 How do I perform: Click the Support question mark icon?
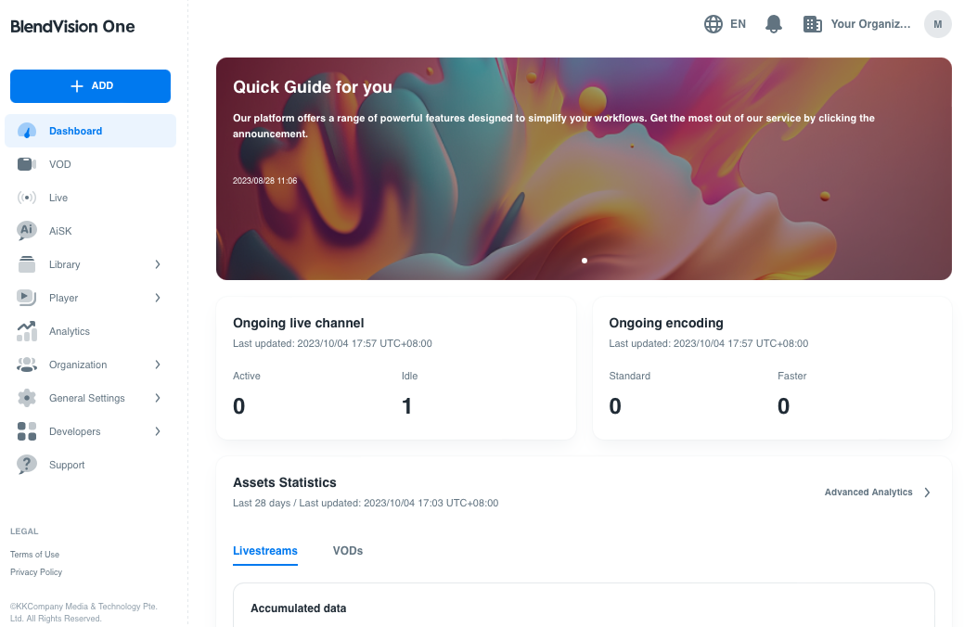[x=27, y=465]
